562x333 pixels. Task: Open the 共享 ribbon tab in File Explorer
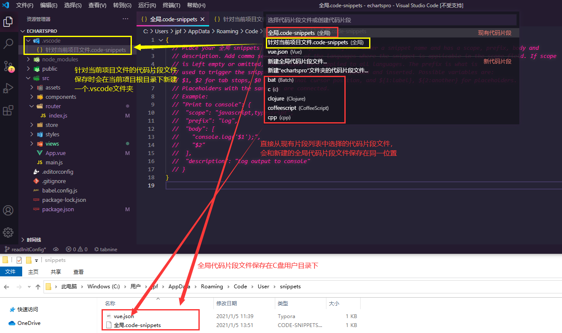55,272
